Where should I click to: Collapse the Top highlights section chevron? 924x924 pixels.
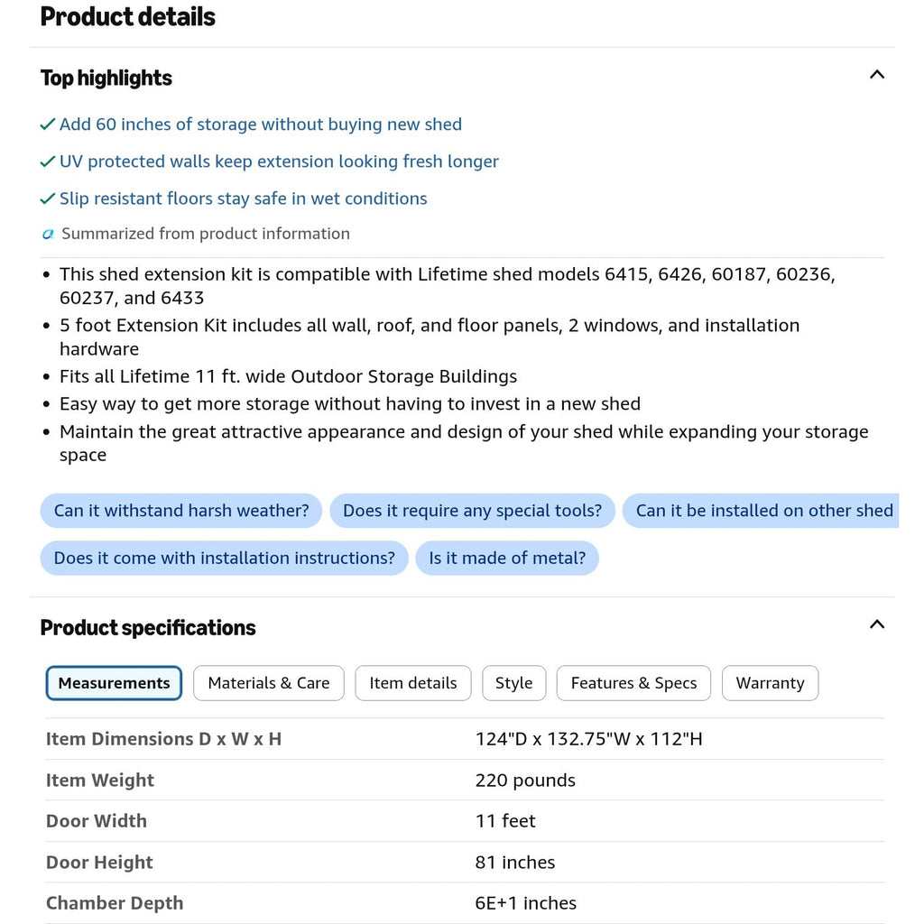click(877, 75)
